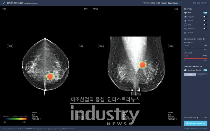
Task: Click the Pan cross-arrows icon
Action: click(185, 13)
